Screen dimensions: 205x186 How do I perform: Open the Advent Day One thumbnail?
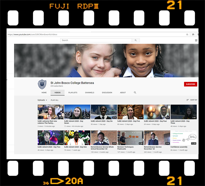77,138
